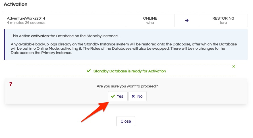Click the 'wha' primary instance label
Screen dimensions: 253x138
[150, 23]
